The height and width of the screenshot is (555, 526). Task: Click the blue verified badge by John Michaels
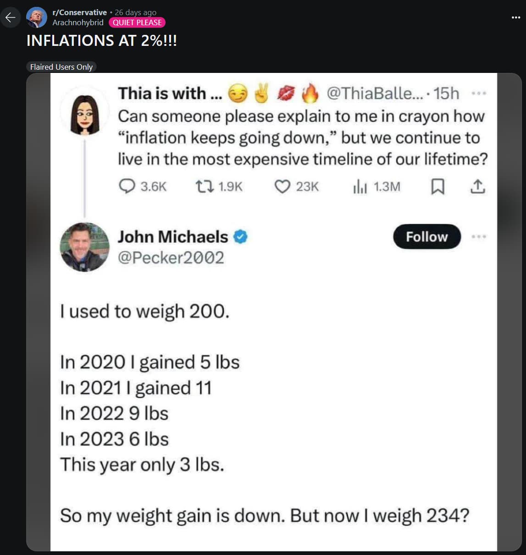coord(241,237)
